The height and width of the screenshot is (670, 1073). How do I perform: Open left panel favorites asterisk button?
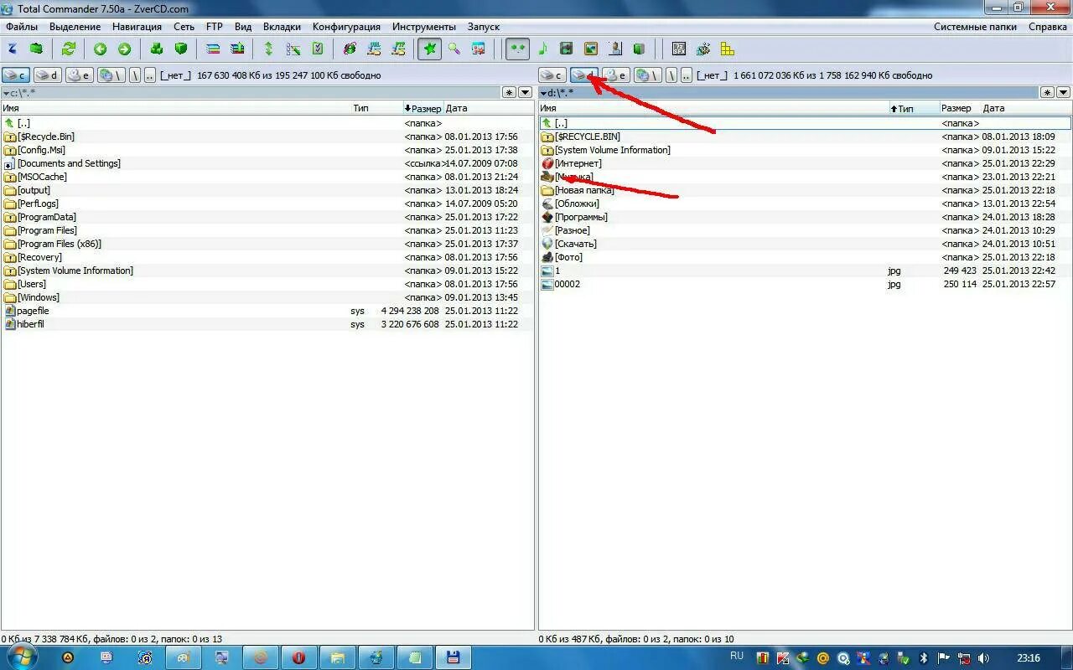[510, 92]
